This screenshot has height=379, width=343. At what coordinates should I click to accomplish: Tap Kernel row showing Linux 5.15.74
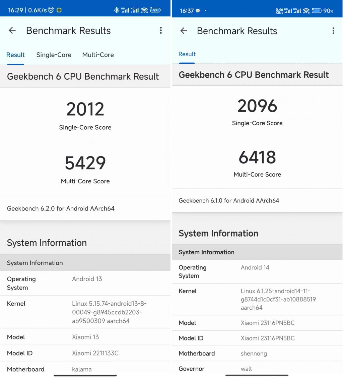(x=85, y=312)
